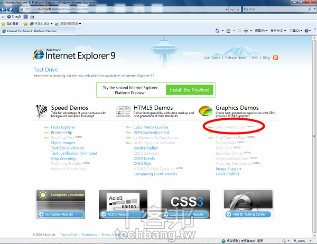Open the Image Support demo link
Image resolution: width=317 pixels, height=244 pixels.
(228, 169)
